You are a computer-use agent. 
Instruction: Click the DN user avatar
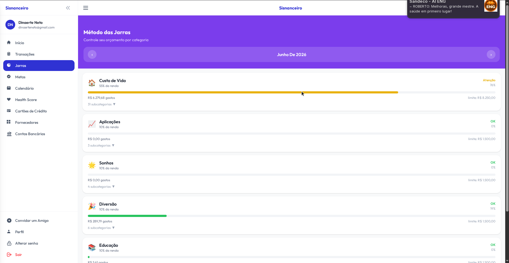click(10, 25)
